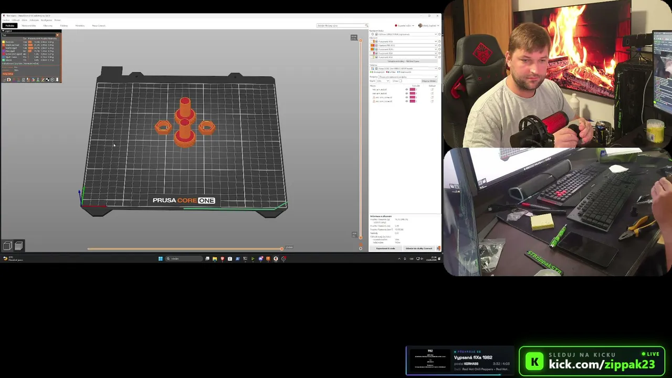Open the Windows Start menu
Image resolution: width=672 pixels, height=378 pixels.
click(x=161, y=258)
